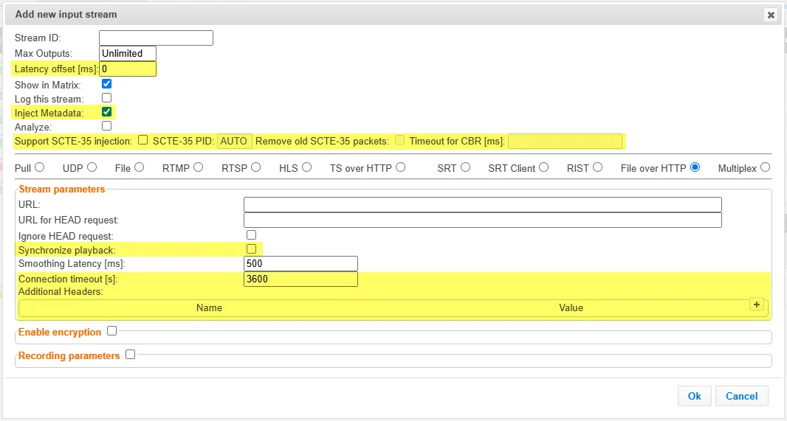Click the Stream ID input field
Image resolution: width=787 pixels, height=421 pixels.
click(x=156, y=38)
